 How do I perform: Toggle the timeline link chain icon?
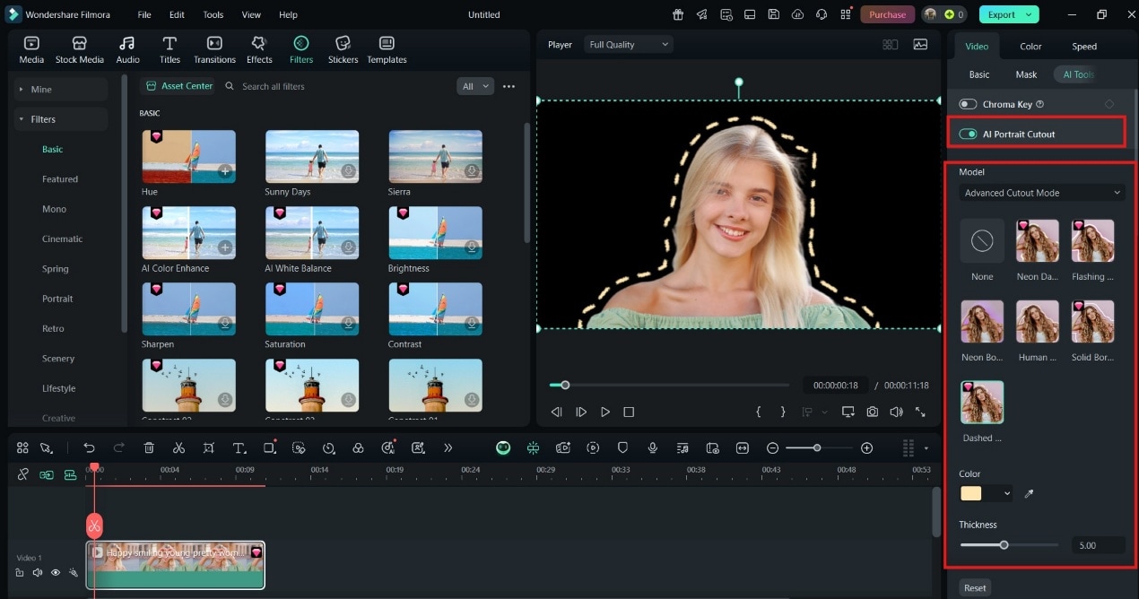coord(23,474)
